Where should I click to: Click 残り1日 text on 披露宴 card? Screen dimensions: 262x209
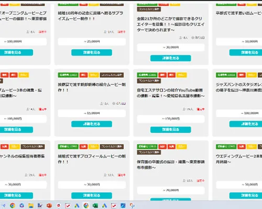tap(121, 103)
